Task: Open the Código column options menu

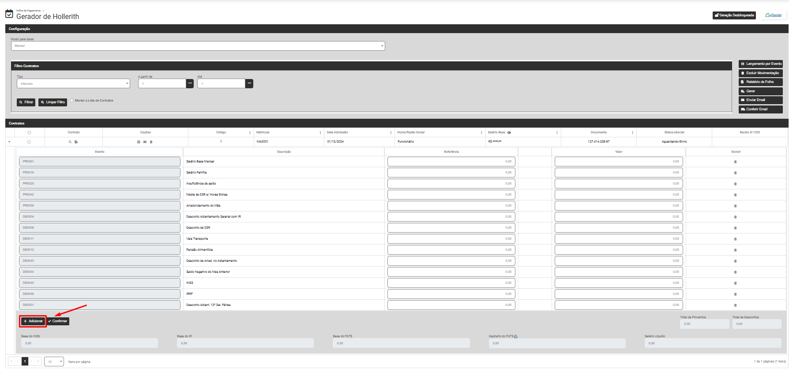Action: (250, 132)
